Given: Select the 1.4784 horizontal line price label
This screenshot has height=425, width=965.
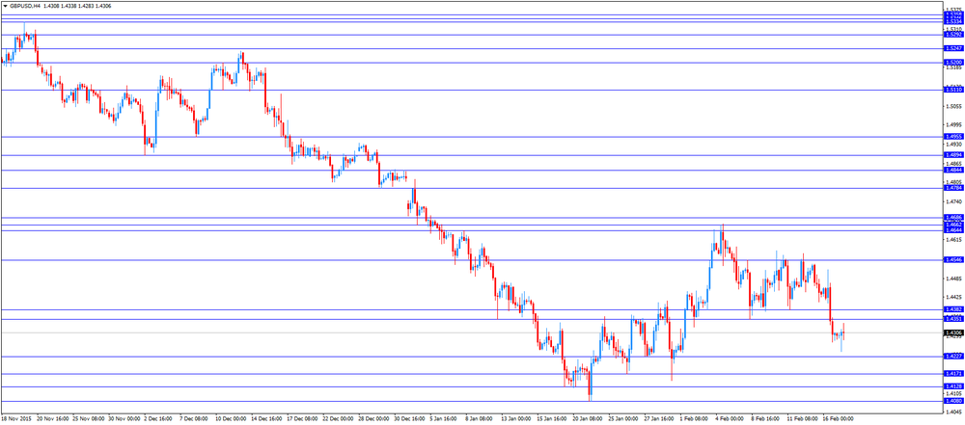Looking at the screenshot, I should [x=953, y=189].
